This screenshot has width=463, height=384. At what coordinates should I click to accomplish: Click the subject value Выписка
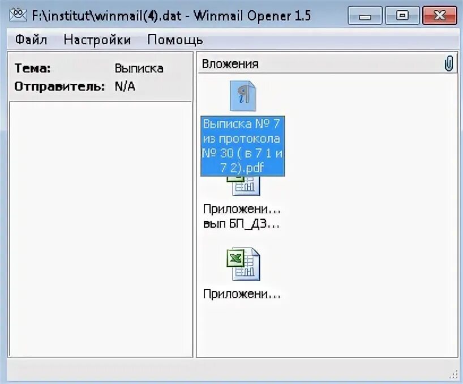point(139,69)
